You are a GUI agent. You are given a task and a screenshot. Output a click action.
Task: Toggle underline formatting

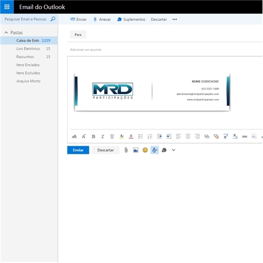pyautogui.click(x=112, y=136)
